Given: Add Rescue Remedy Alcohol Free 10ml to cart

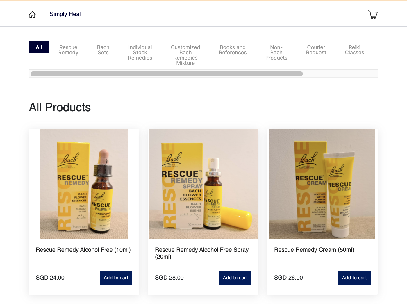Looking at the screenshot, I should [116, 278].
